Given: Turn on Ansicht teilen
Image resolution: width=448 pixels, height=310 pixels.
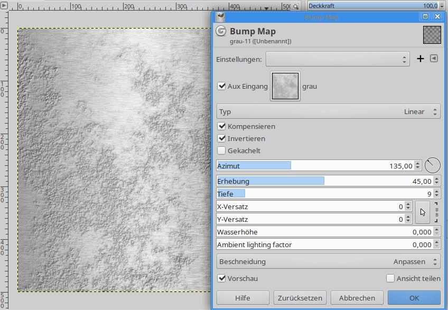Looking at the screenshot, I should (390, 278).
